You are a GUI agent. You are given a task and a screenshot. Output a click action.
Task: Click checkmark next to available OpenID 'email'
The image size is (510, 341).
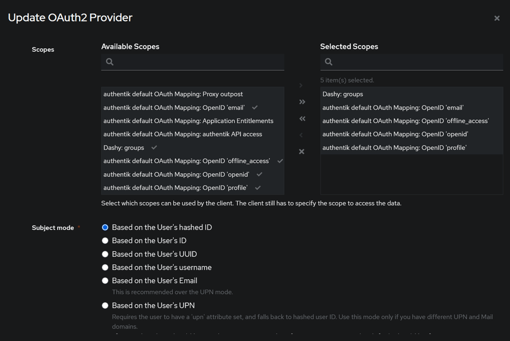click(x=255, y=107)
